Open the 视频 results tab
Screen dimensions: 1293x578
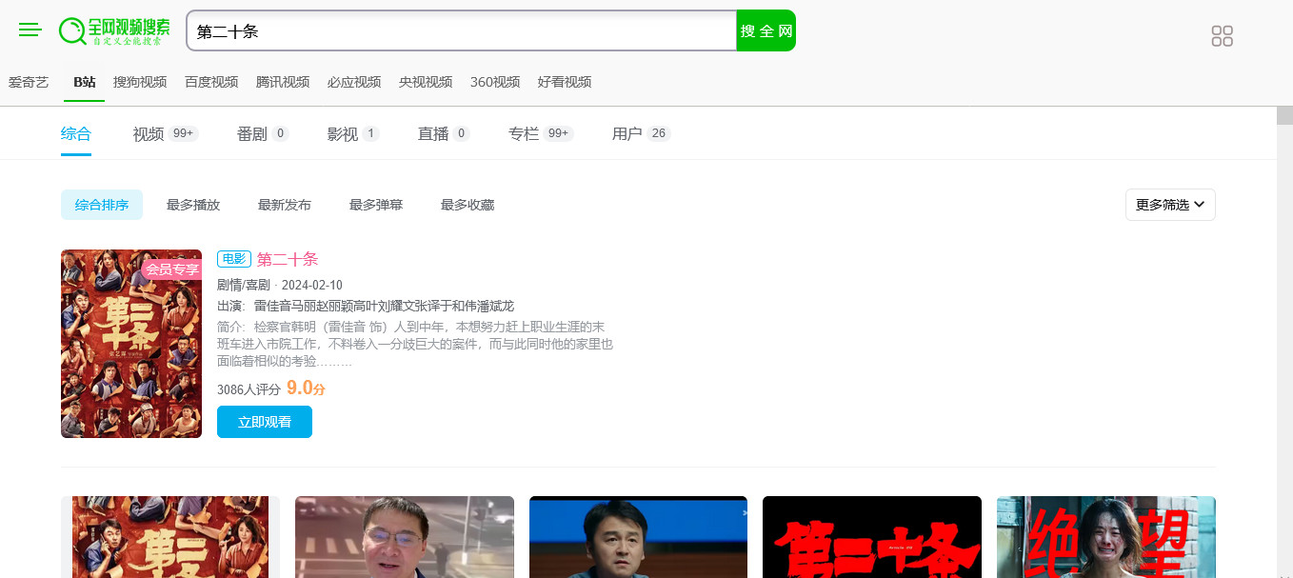[x=166, y=133]
